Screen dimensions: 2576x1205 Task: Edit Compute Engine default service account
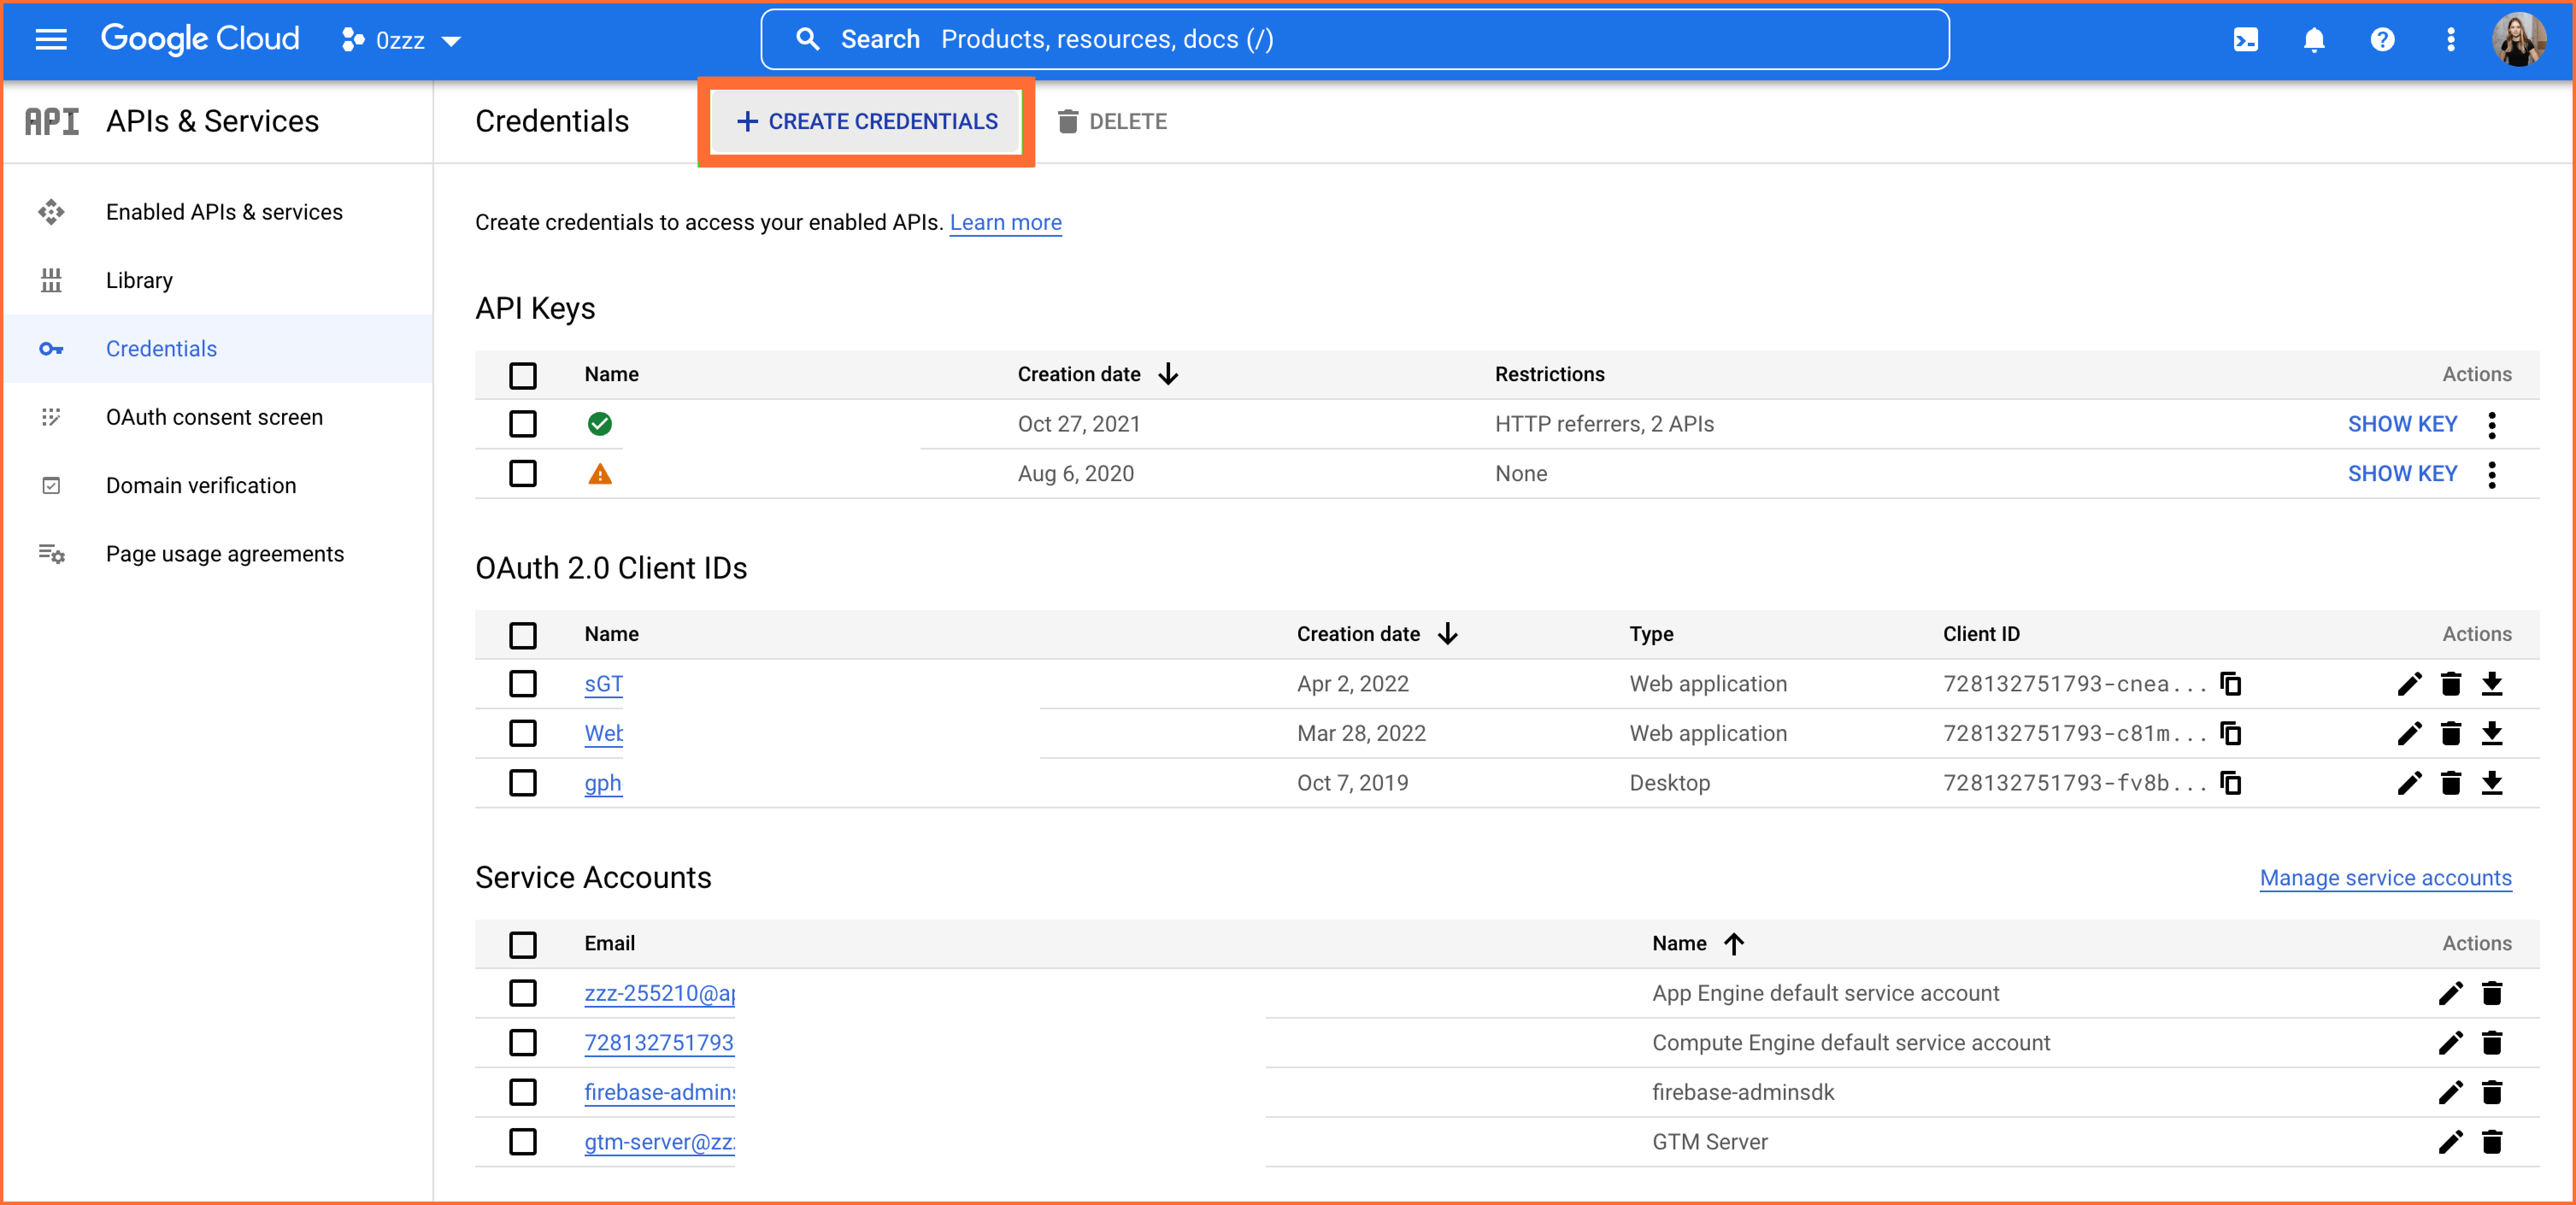(2450, 1043)
